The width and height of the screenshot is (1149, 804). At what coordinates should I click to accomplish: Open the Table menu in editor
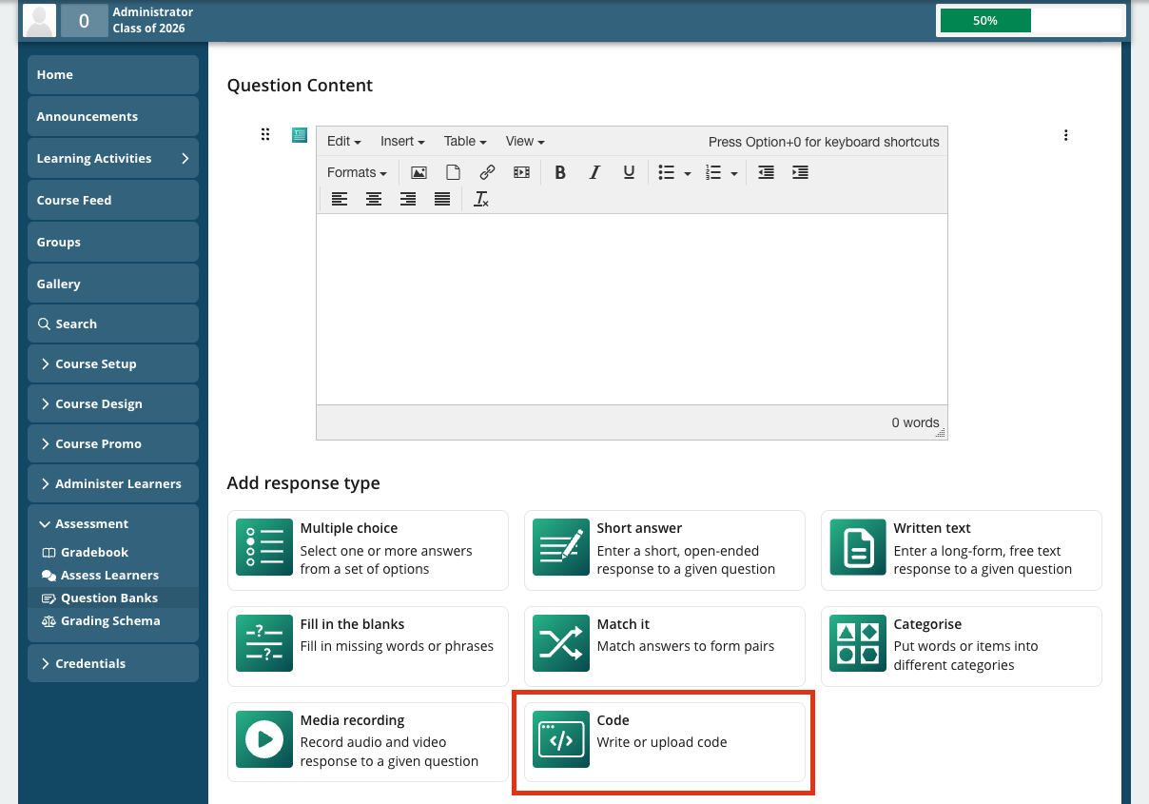[465, 141]
